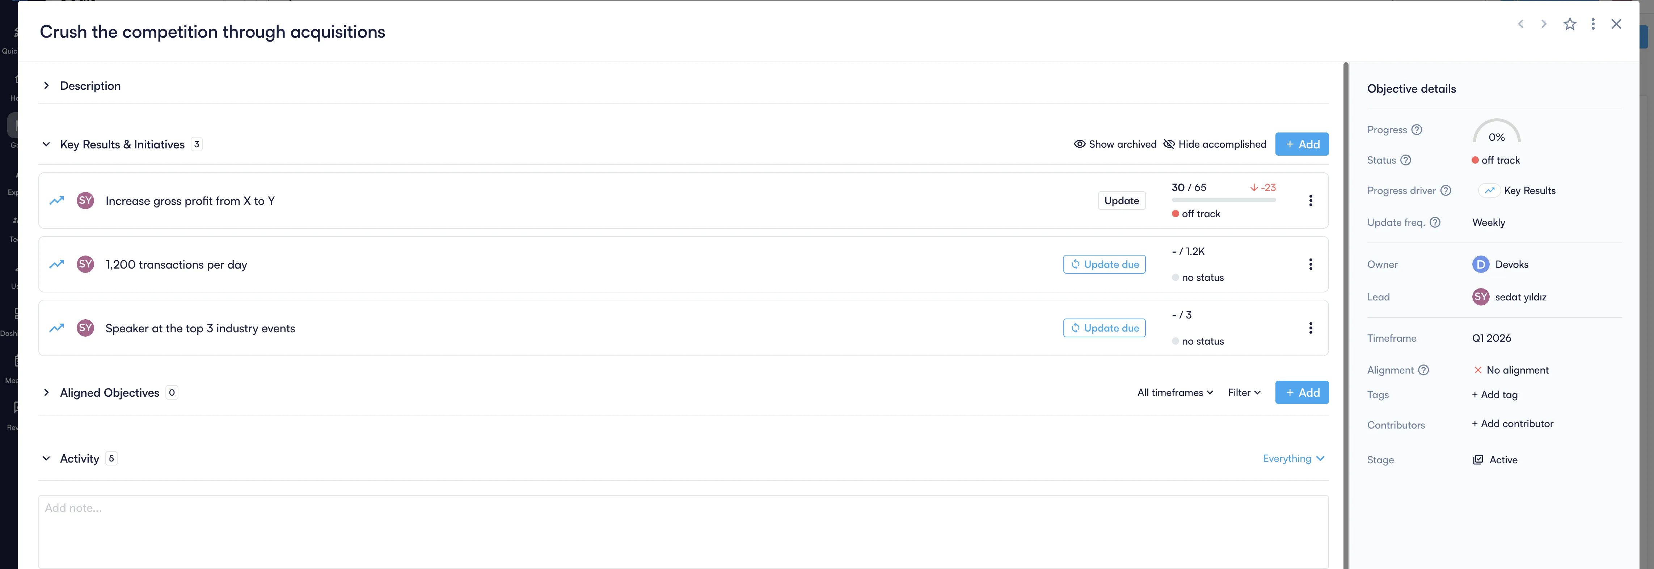Viewport: 1654px width, 569px height.
Task: Expand the Description section
Action: 46,85
